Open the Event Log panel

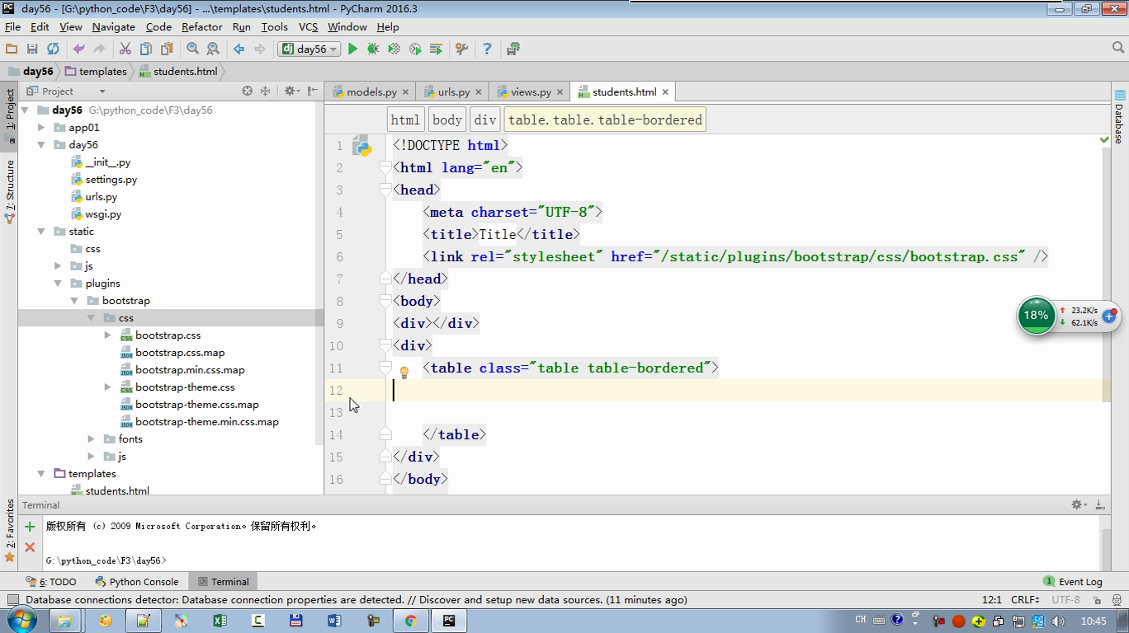[1073, 582]
